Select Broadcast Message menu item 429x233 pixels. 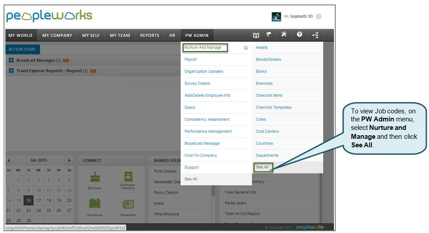(x=202, y=144)
